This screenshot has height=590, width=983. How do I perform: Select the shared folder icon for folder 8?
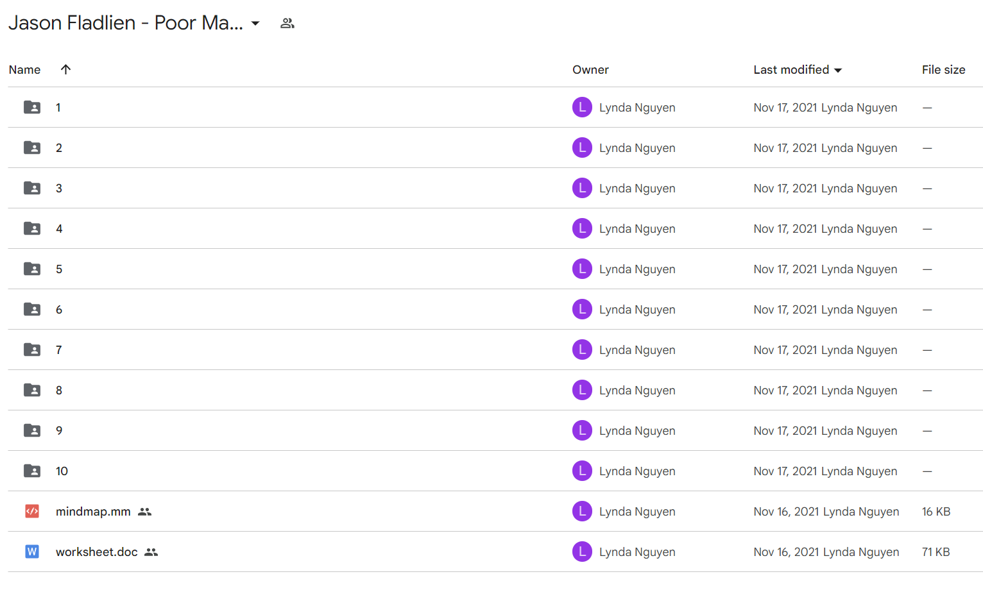click(x=32, y=390)
